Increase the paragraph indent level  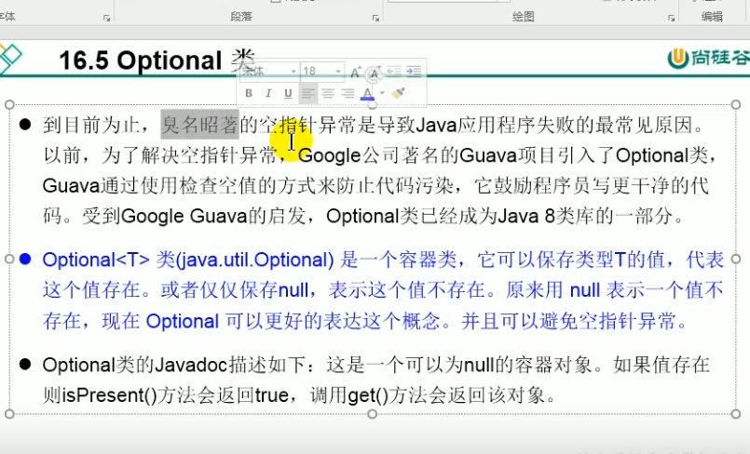point(414,72)
